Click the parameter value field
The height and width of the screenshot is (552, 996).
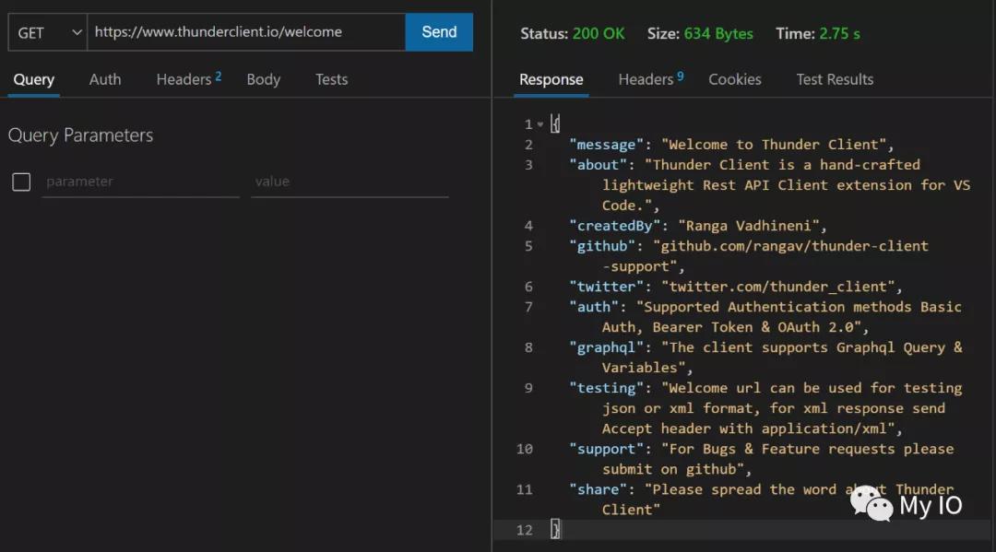pyautogui.click(x=350, y=182)
